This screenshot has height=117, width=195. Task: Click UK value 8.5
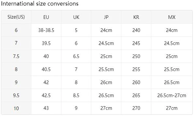point(76,95)
